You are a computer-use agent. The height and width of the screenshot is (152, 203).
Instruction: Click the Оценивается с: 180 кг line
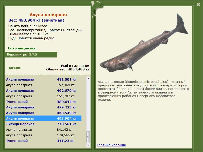pos(28,34)
